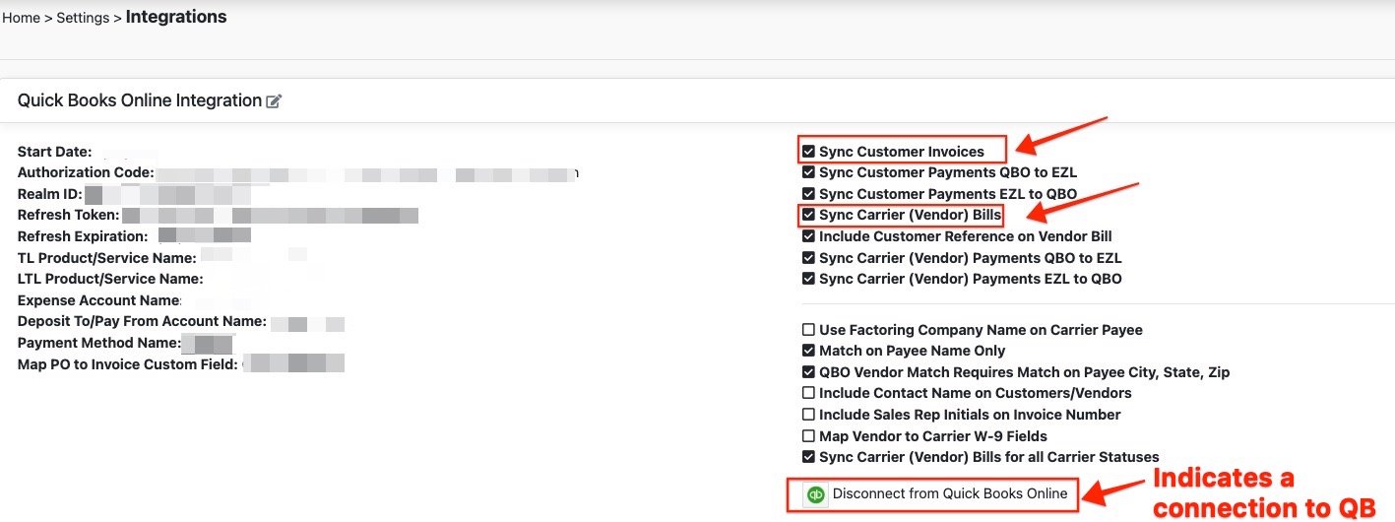
Task: Toggle Include Customer Reference on Vendor Bill
Action: tap(808, 236)
